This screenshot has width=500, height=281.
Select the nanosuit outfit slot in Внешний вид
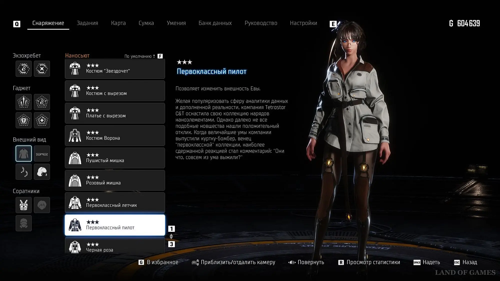tap(24, 154)
